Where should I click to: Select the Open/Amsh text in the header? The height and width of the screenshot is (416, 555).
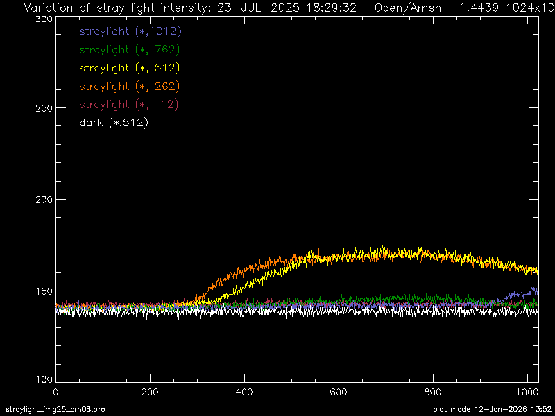pos(407,8)
